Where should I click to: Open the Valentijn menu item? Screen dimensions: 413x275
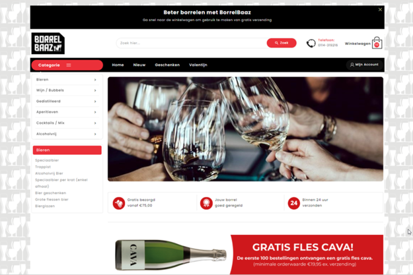pos(198,65)
